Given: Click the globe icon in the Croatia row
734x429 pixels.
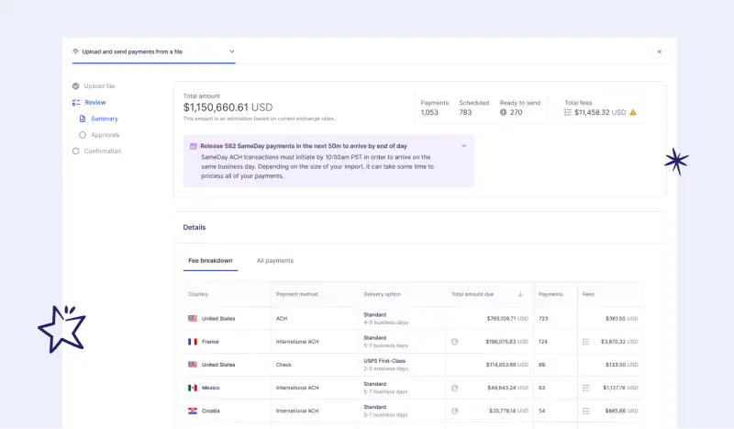Looking at the screenshot, I should (455, 411).
